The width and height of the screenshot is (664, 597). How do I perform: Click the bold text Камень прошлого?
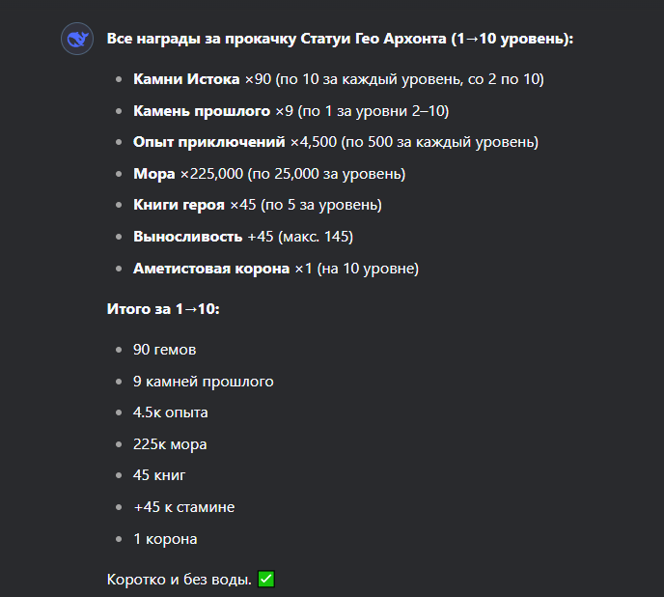tap(202, 111)
